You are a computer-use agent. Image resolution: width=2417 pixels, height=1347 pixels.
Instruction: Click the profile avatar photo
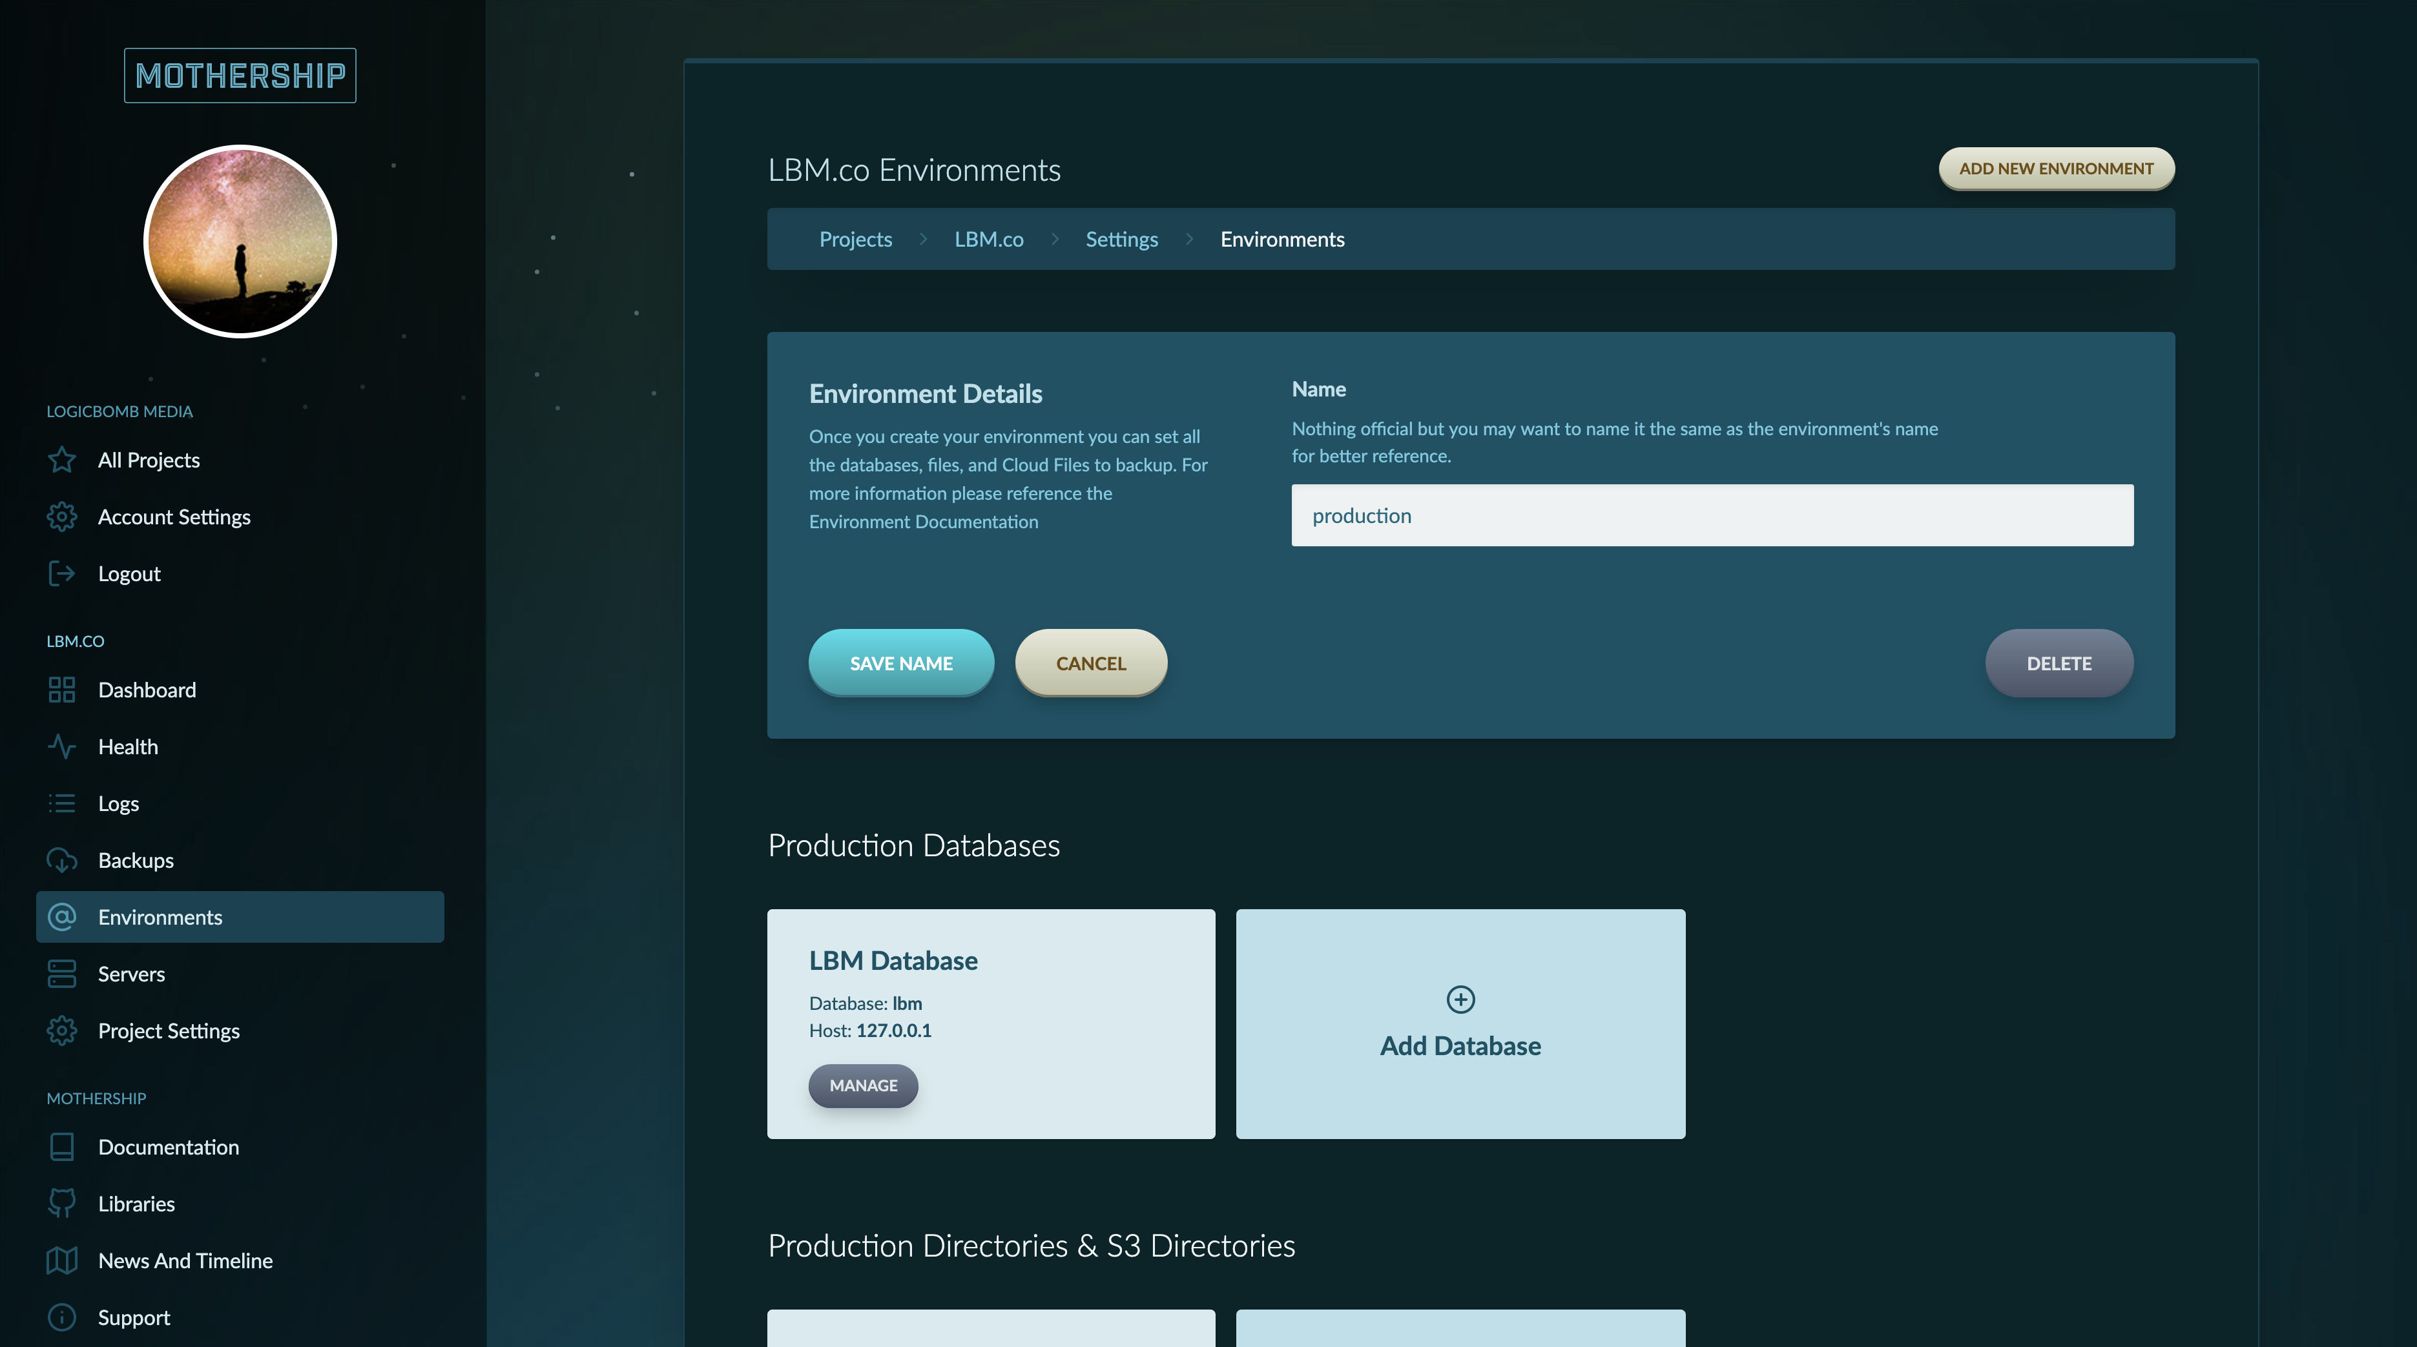point(240,241)
